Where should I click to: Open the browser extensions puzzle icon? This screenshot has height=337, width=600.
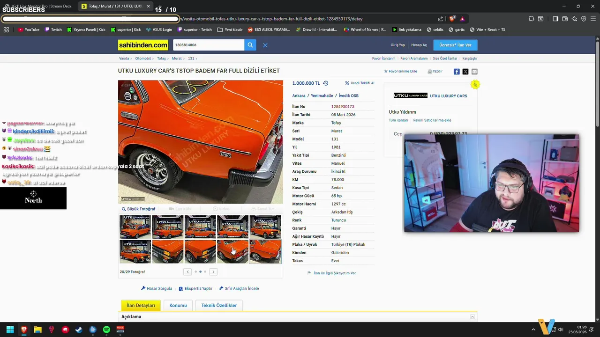(x=531, y=19)
